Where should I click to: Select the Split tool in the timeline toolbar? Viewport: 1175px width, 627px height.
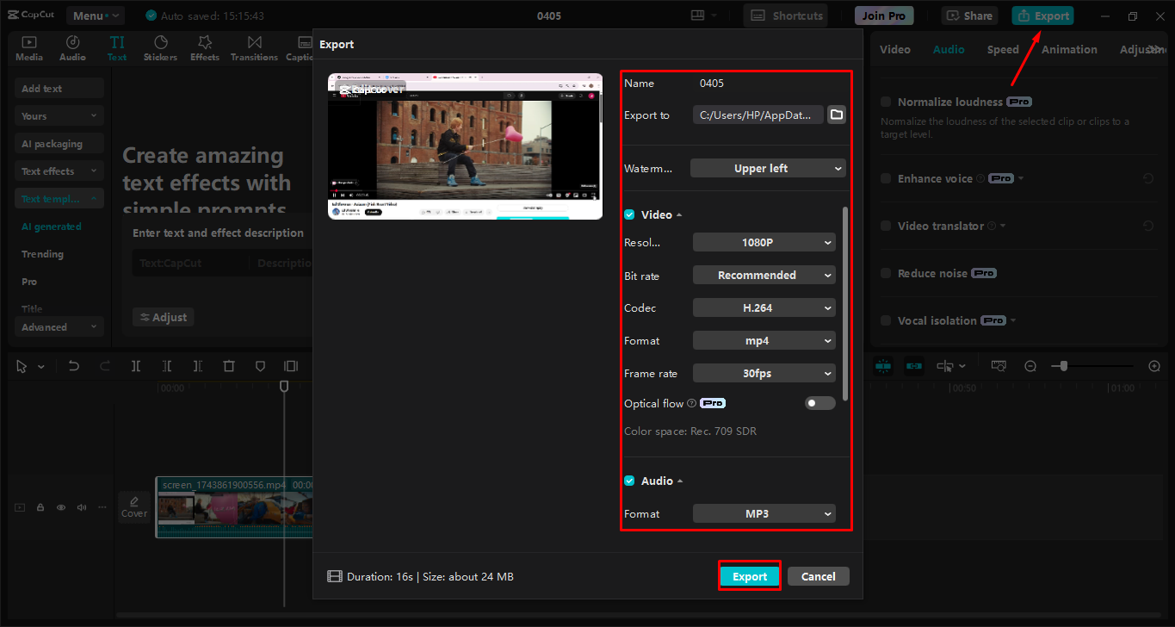tap(135, 365)
